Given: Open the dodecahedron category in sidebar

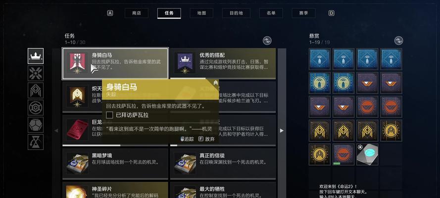Looking at the screenshot, I should (36, 125).
